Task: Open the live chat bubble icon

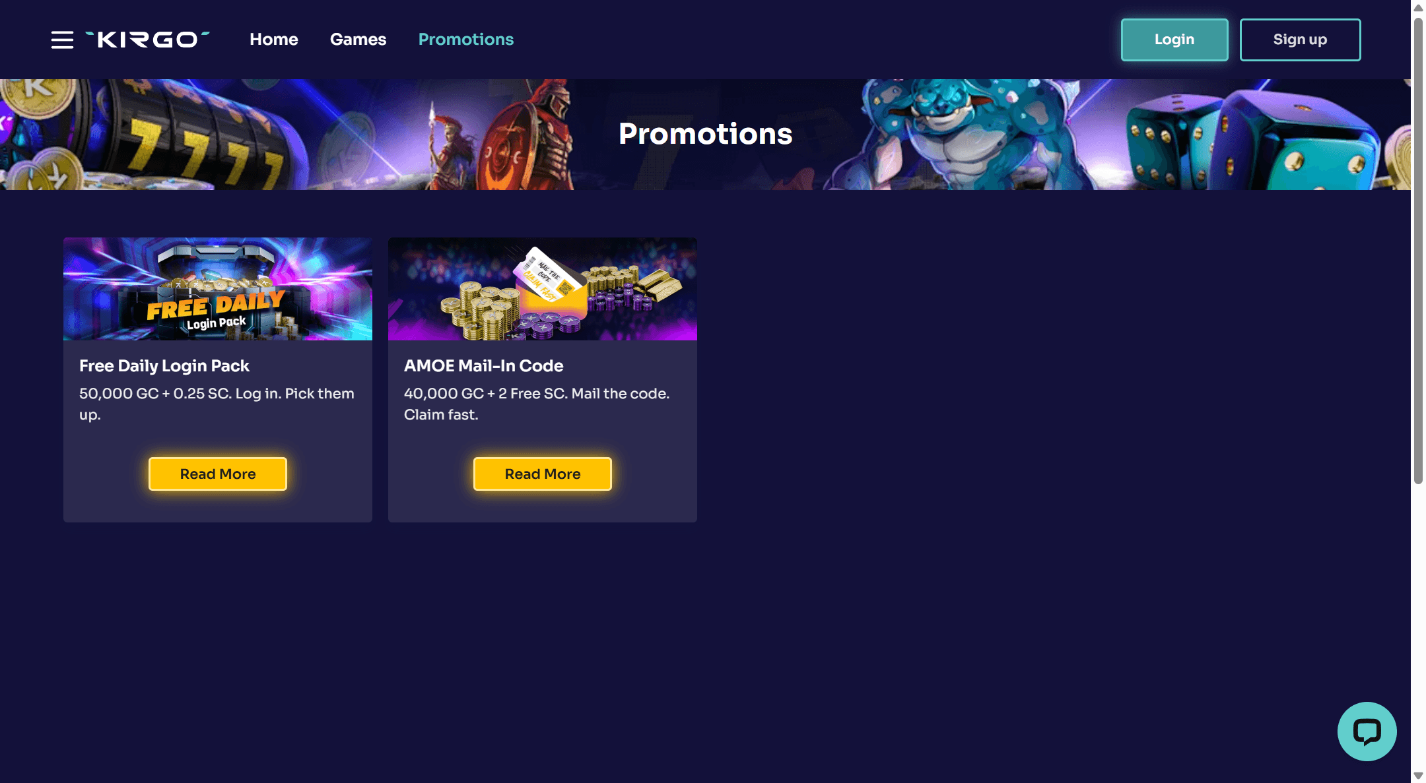Action: point(1367,731)
